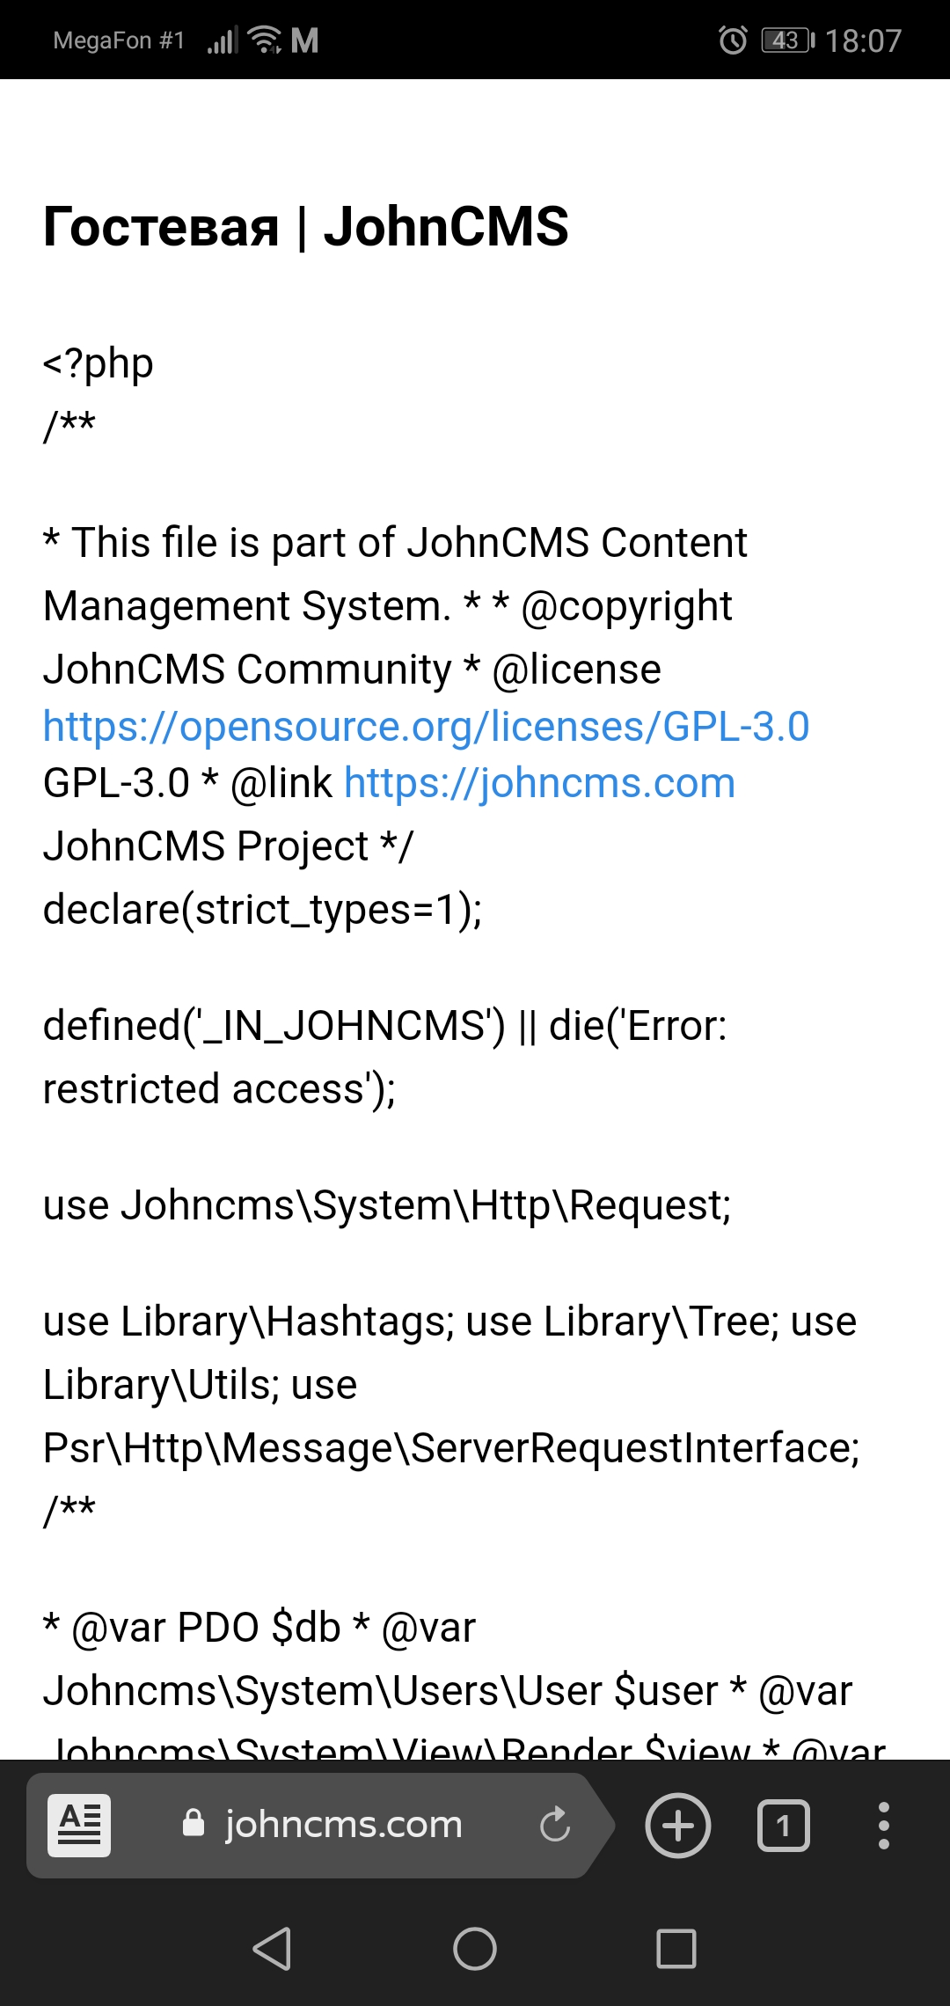Image resolution: width=950 pixels, height=2006 pixels.
Task: Tap the Wi-Fi status icon
Action: point(264,40)
